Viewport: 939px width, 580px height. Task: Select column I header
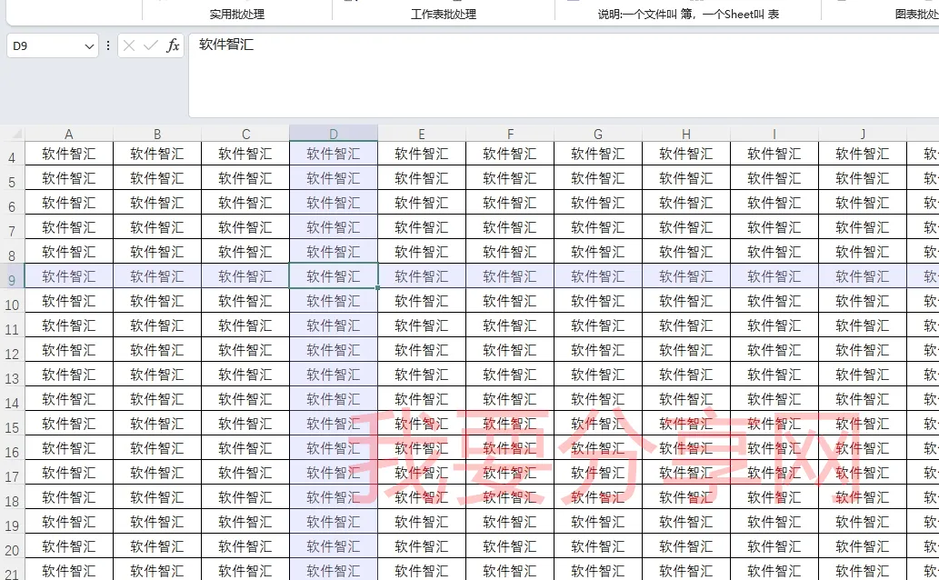point(774,134)
